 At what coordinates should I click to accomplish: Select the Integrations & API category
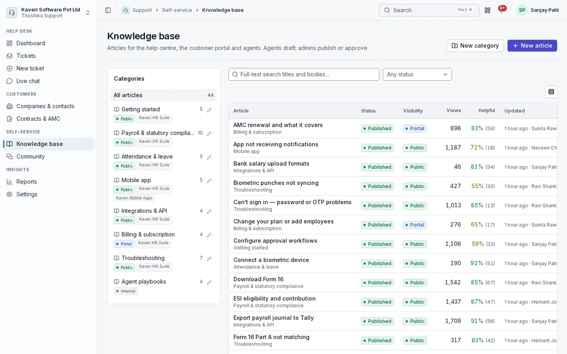click(144, 211)
